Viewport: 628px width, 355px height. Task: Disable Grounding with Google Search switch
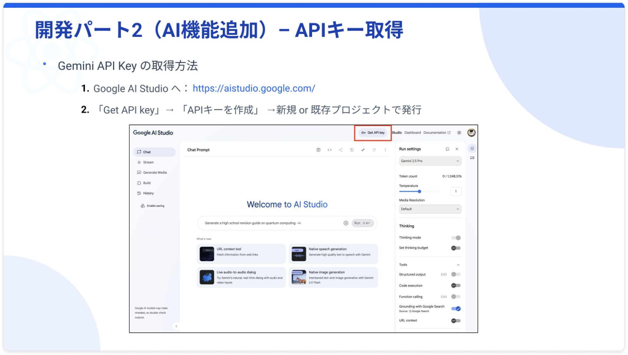click(x=456, y=309)
